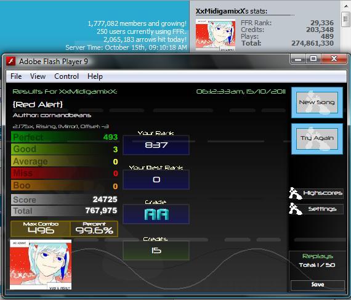Click the Credits box showing 15
The image size is (351, 300).
pyautogui.click(x=156, y=251)
